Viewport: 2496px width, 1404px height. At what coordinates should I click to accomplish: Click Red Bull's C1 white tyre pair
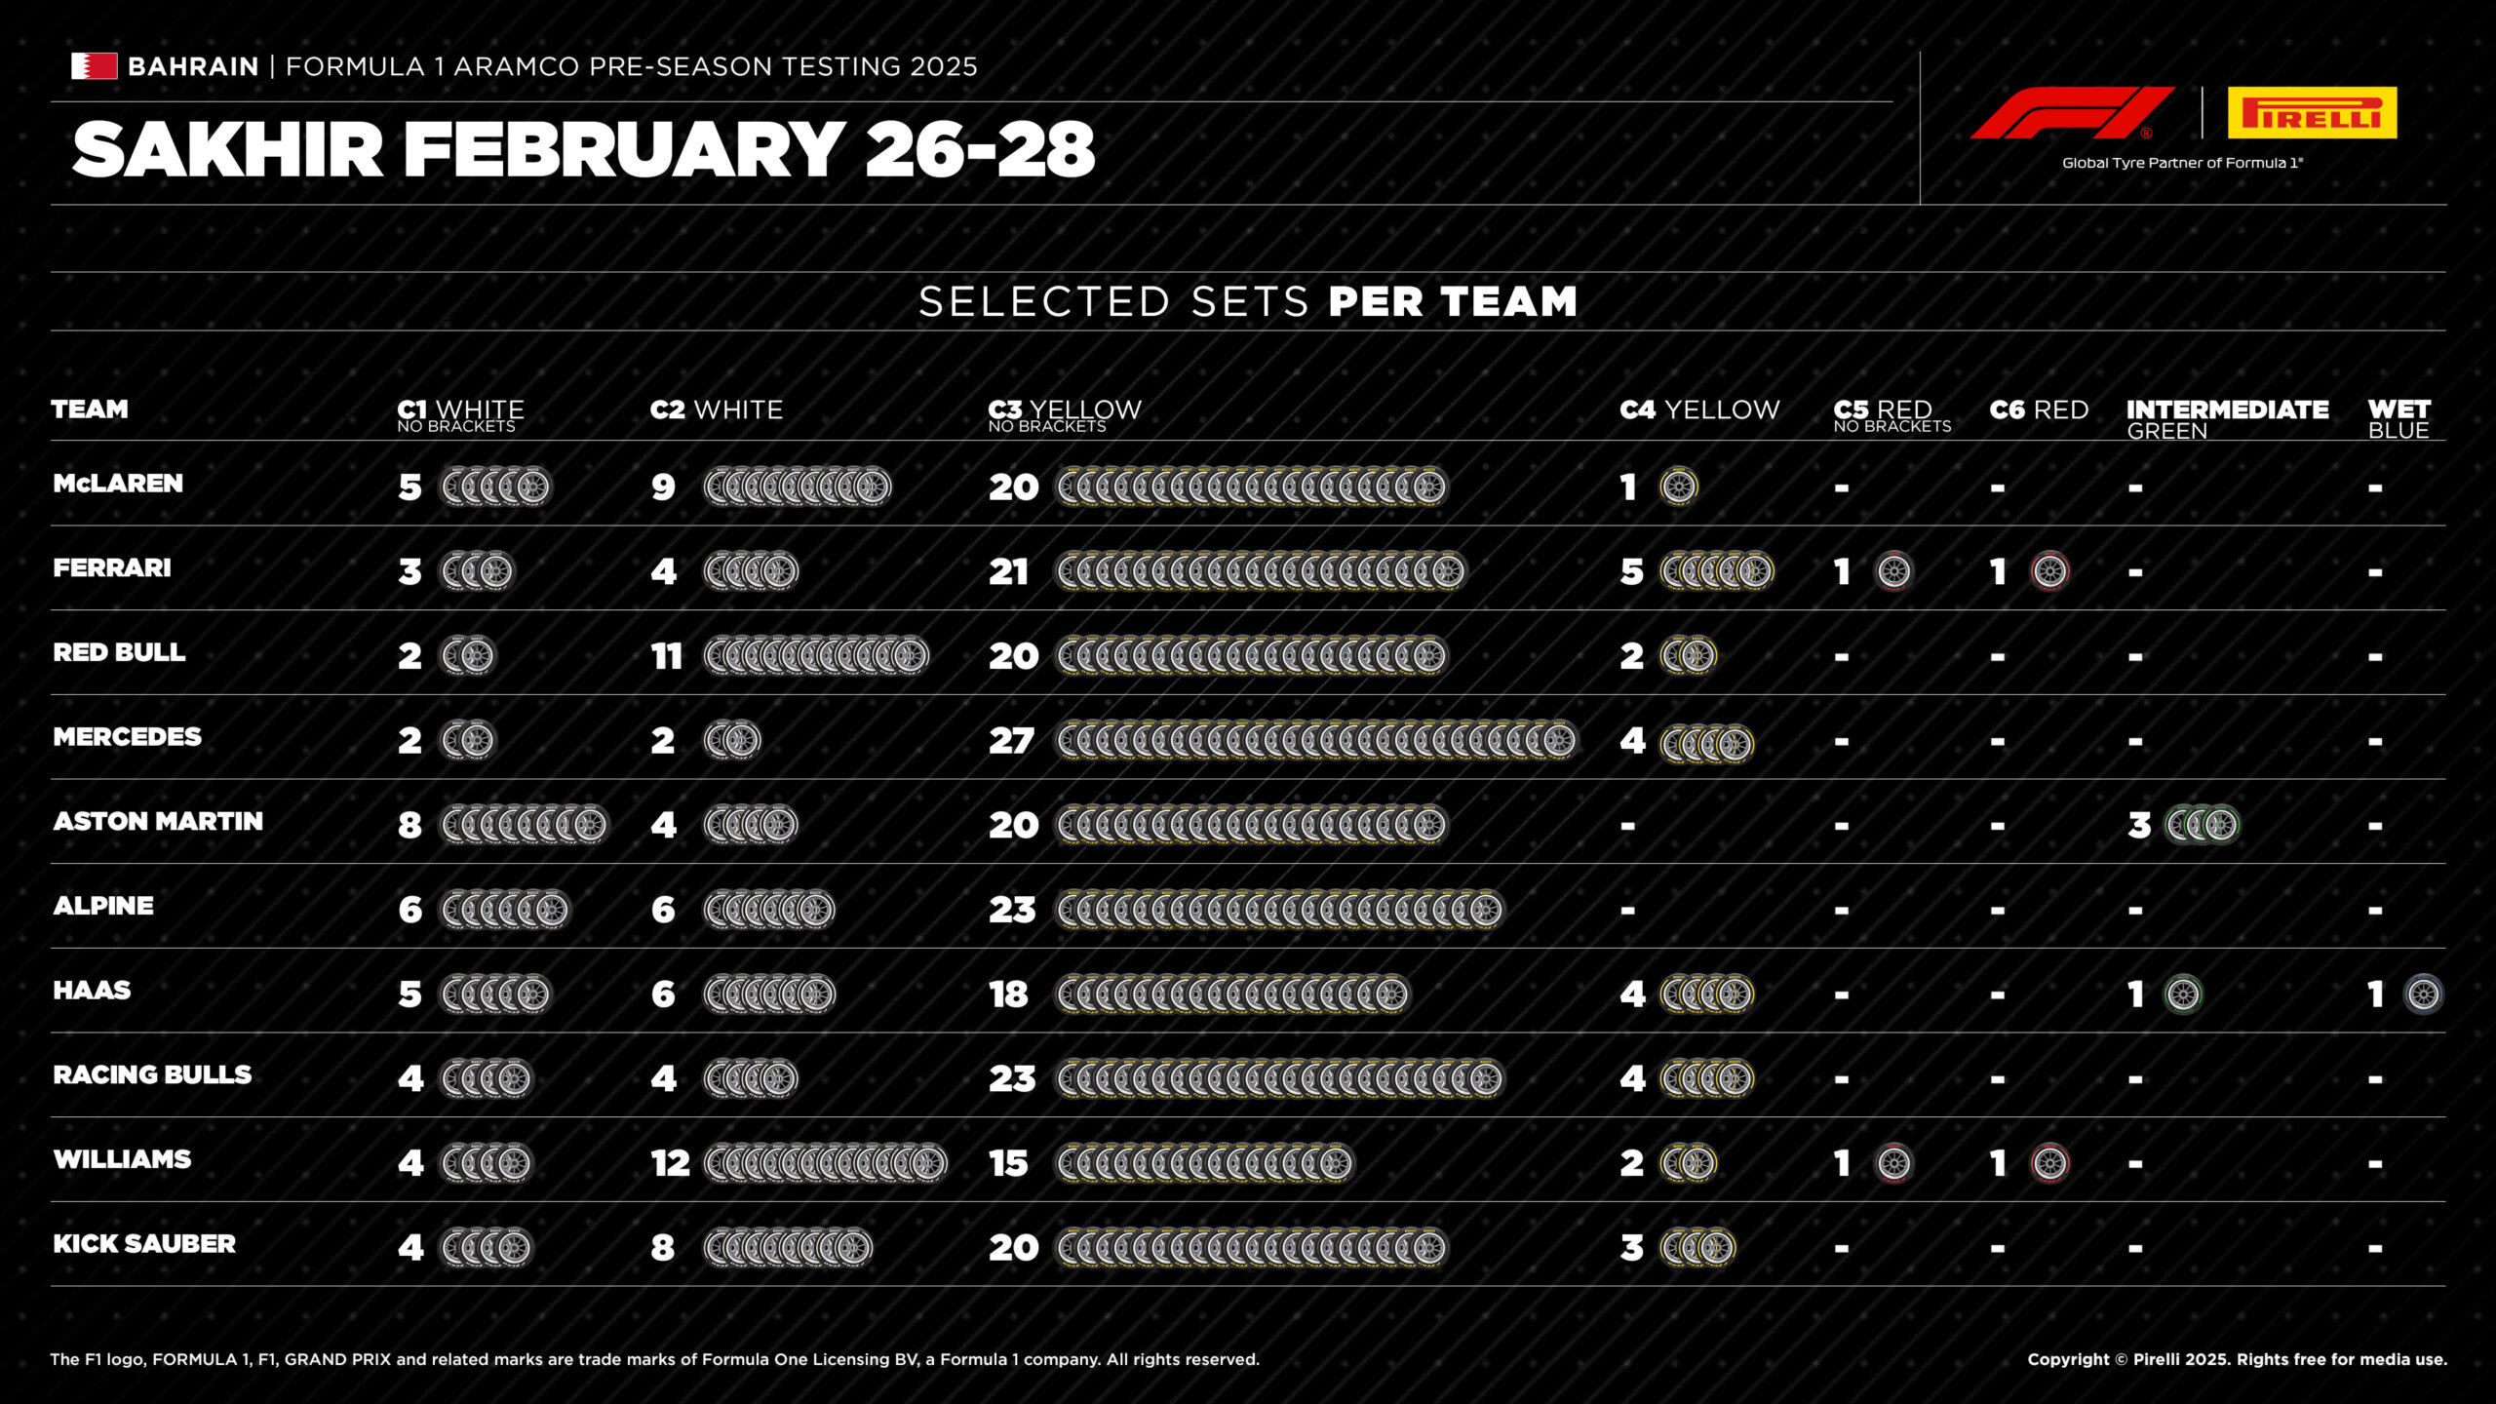(468, 656)
